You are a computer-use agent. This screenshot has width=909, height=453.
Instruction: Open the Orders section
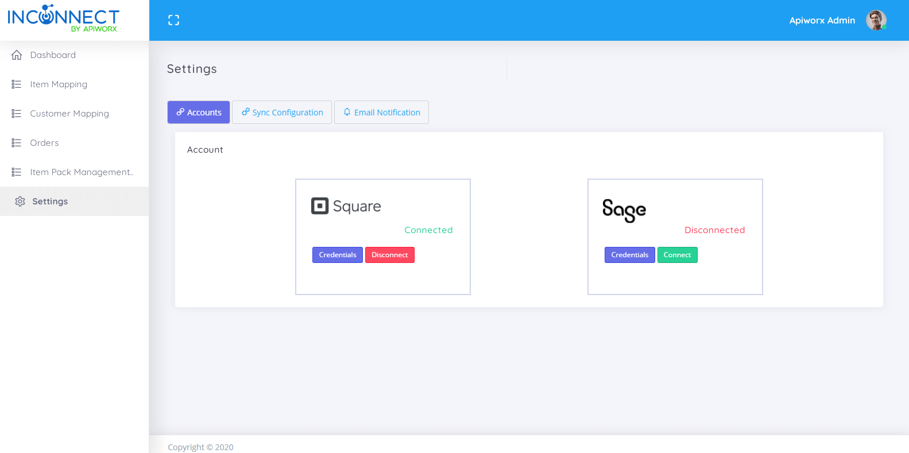tap(75, 143)
